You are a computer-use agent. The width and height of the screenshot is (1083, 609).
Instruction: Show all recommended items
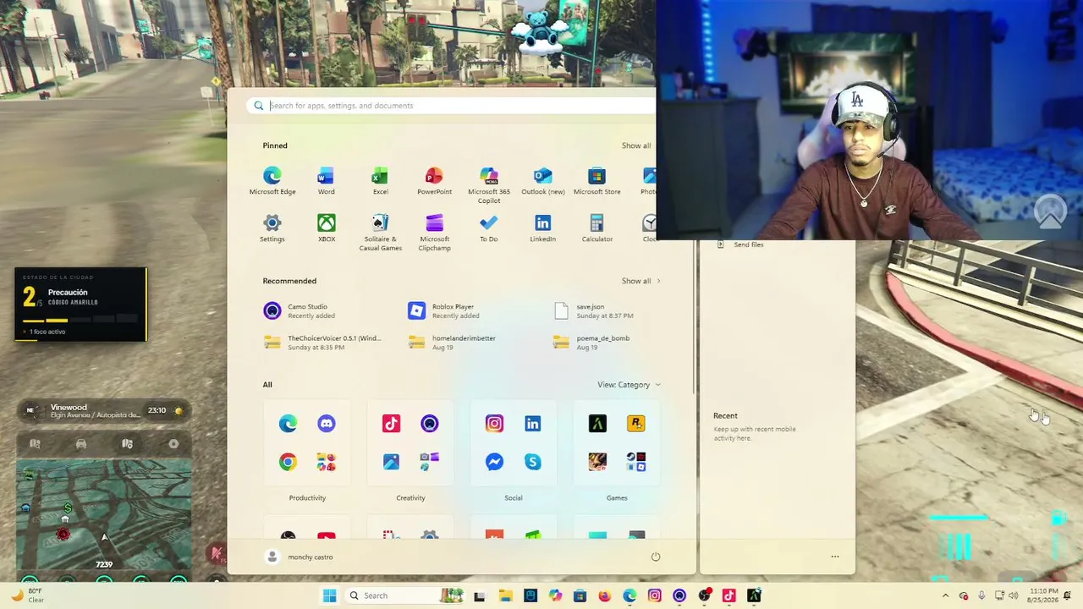(640, 281)
